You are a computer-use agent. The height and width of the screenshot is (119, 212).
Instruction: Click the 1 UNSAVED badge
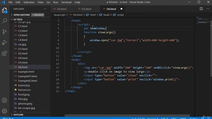click(x=38, y=15)
